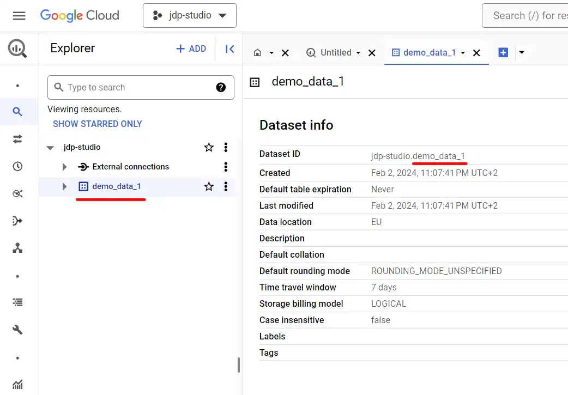
Task: Click SHOW STARRED ONLY link
Action: [x=98, y=124]
